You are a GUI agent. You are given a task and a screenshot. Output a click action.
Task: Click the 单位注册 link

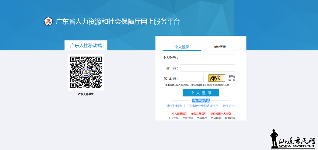pos(188,118)
